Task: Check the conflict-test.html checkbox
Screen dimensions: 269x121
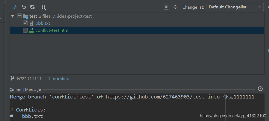Action: point(26,30)
